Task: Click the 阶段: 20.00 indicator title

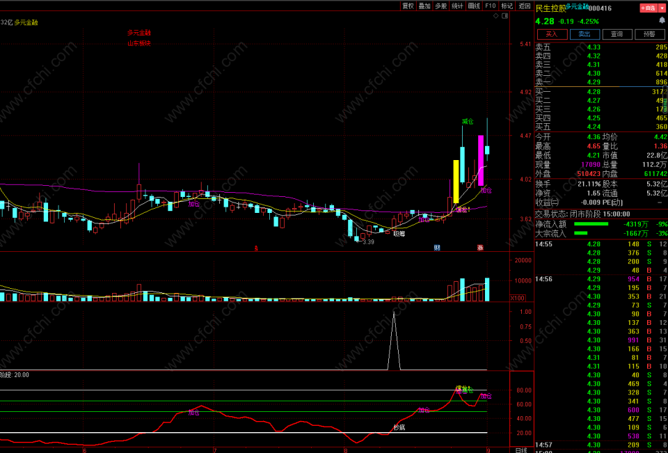Action: tap(15, 374)
